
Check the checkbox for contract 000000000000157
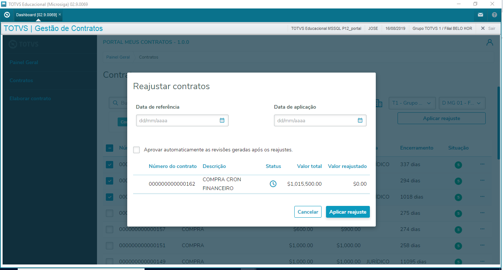pos(110,229)
